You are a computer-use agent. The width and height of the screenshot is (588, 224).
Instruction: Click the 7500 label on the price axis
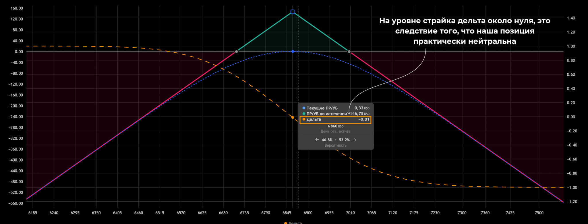coord(539,213)
